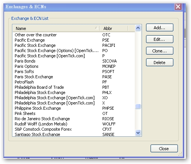Delete the selected exchange entry
Screen dimensions: 191x164
coord(160,63)
